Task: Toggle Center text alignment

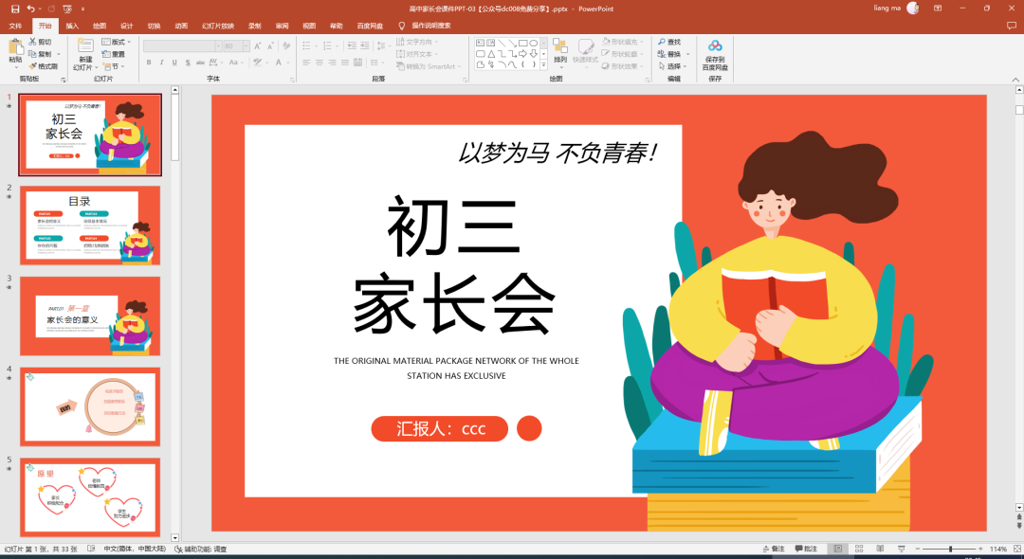Action: [x=320, y=63]
